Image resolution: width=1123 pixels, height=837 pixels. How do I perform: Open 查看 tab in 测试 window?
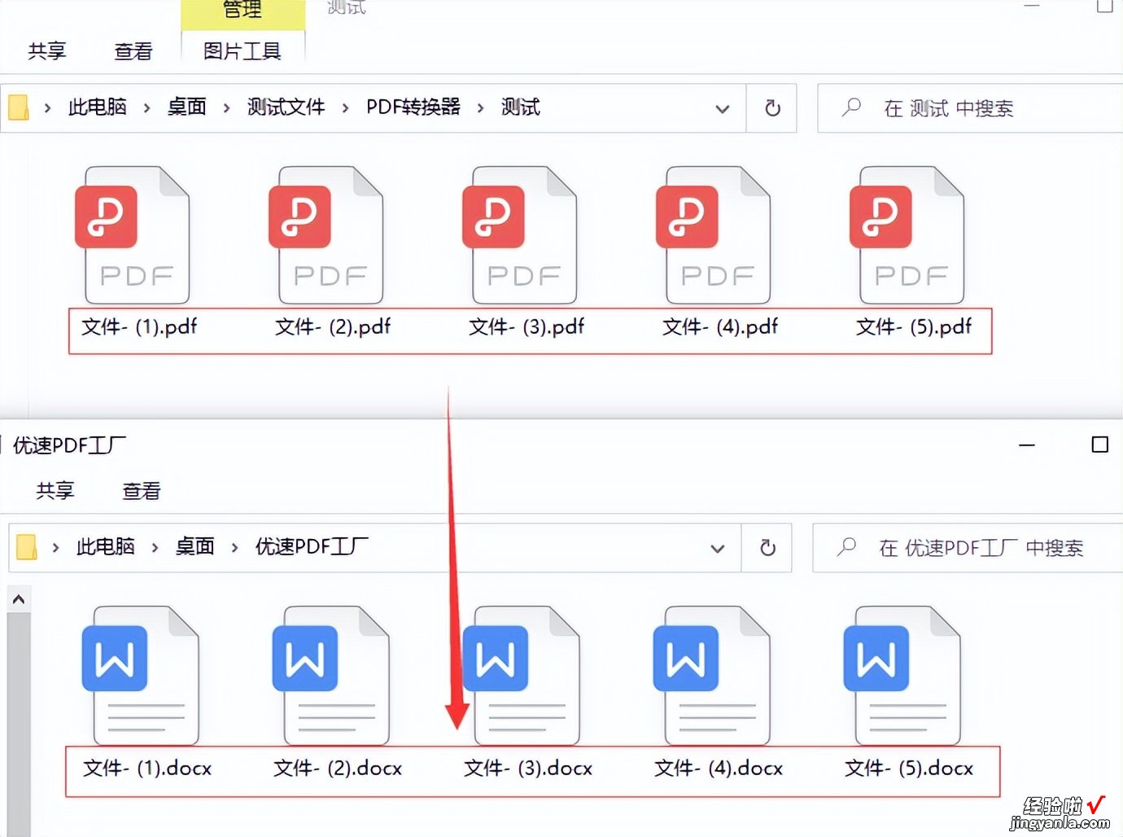pos(133,51)
